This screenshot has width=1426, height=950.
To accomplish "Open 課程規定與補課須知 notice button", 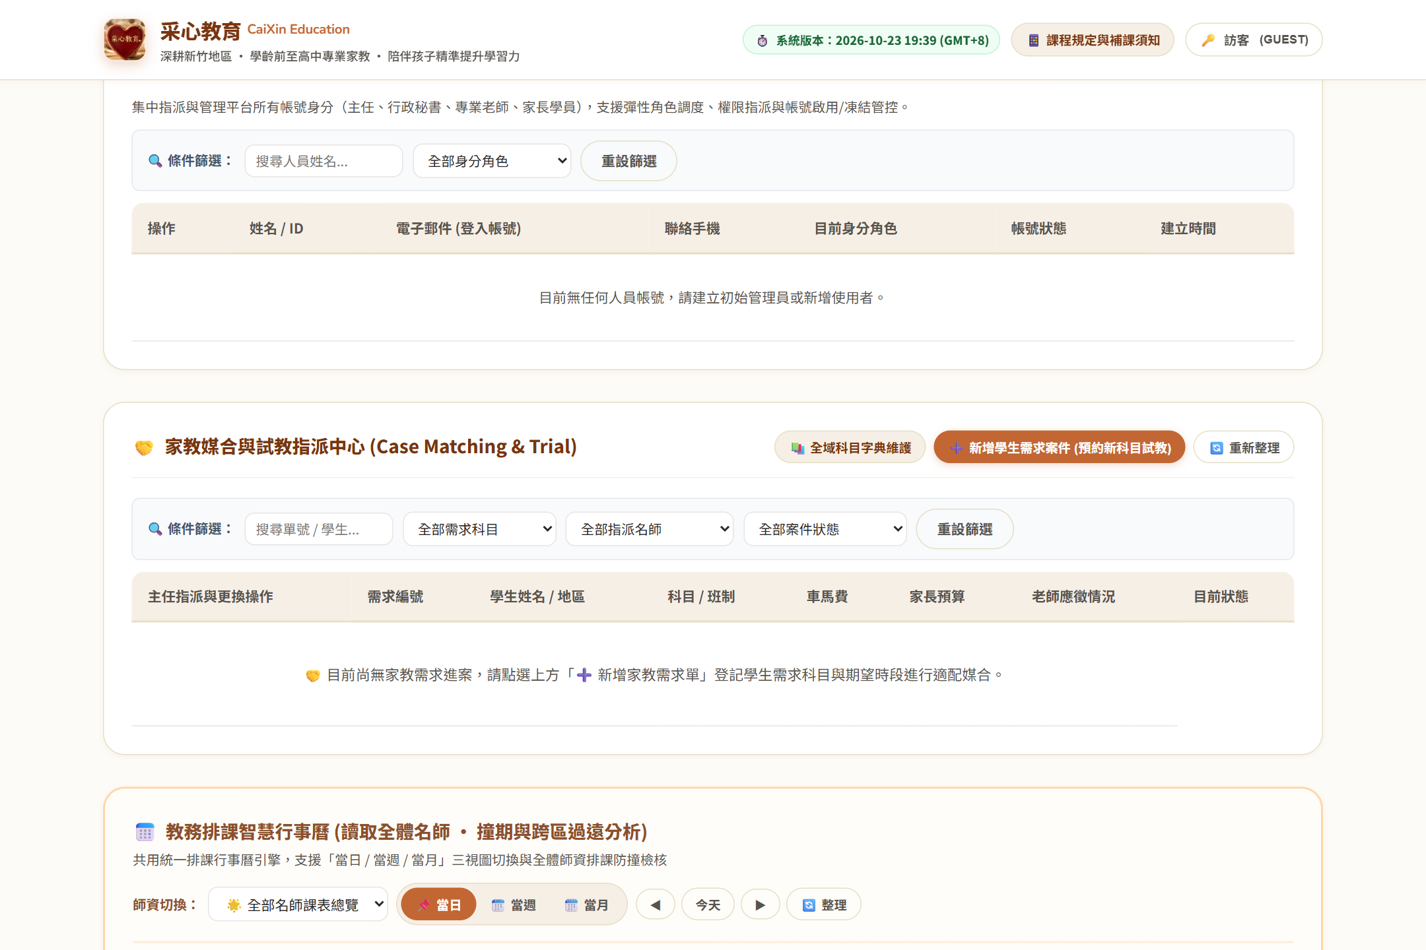I will [x=1093, y=40].
